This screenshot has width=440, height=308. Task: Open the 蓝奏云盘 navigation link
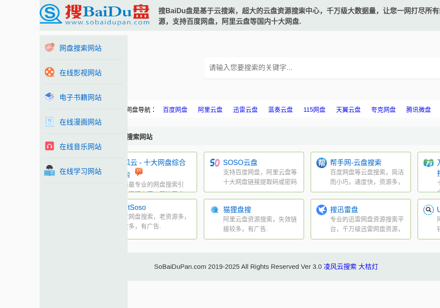tap(280, 110)
